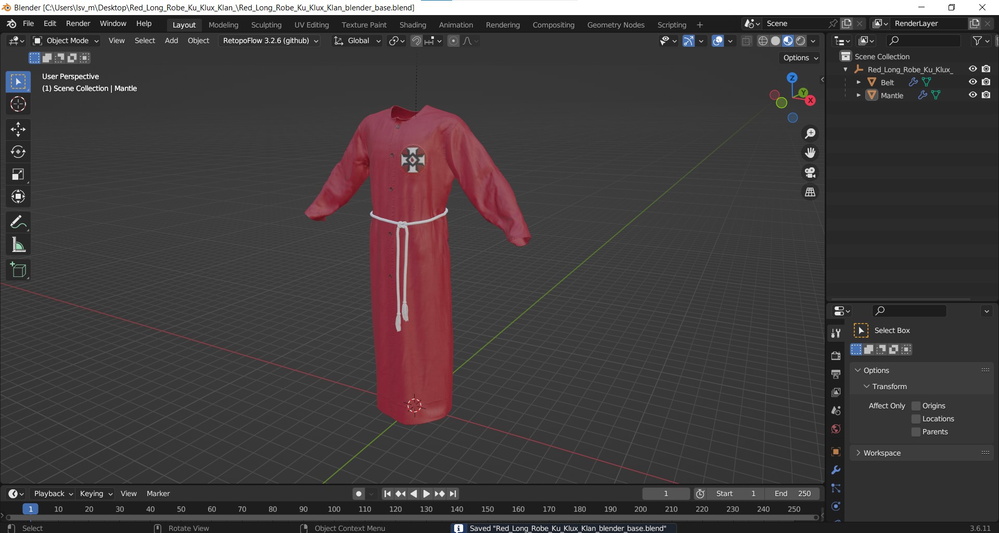Screen dimensions: 999x533
Task: Select the Cursor tool in the left toolbar
Action: tap(18, 104)
